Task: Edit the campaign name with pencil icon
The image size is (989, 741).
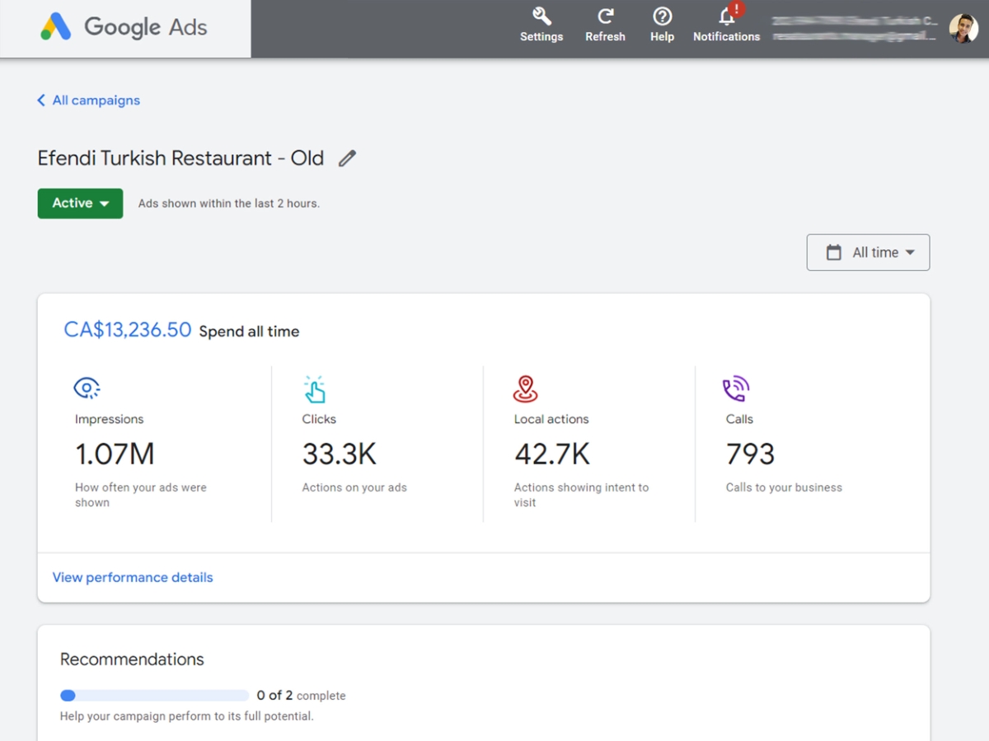Action: tap(346, 157)
